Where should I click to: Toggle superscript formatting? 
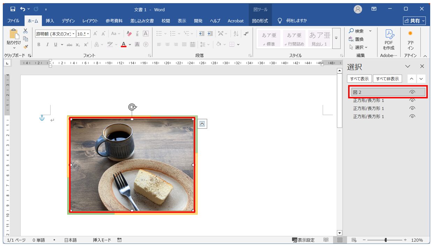coord(86,44)
